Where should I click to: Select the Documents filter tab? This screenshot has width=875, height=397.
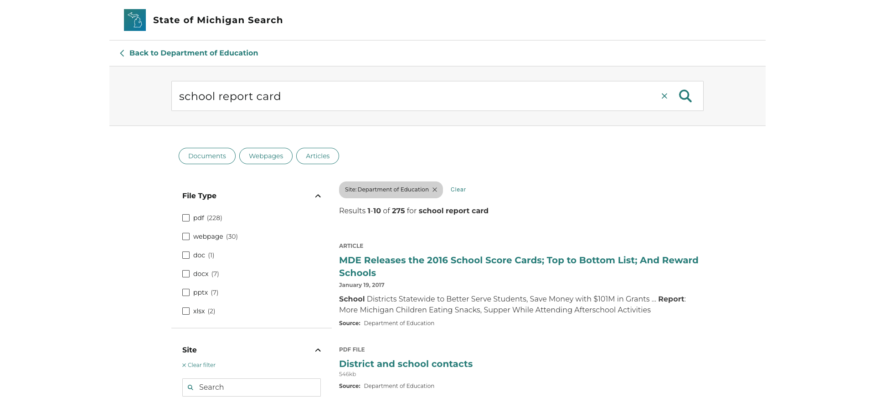click(207, 156)
